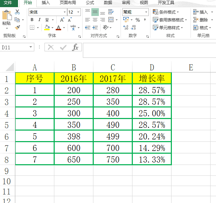Expand the Name Box D11 dropdown

tap(31, 47)
